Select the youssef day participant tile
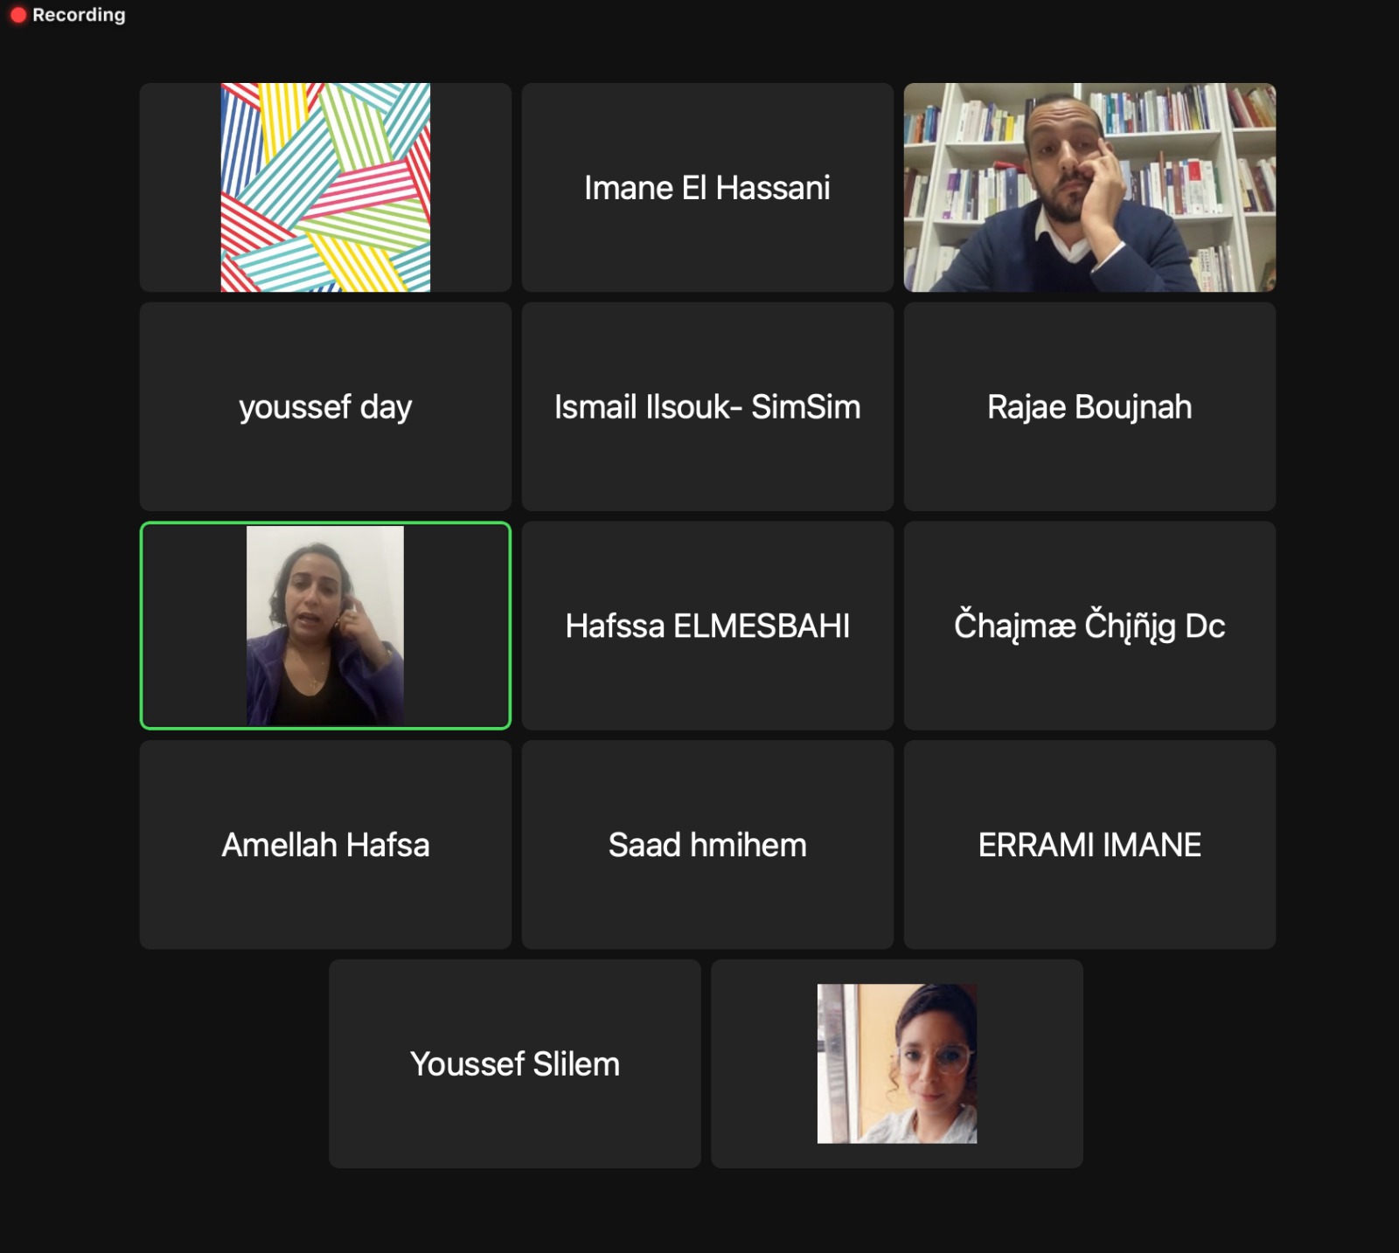 point(325,406)
